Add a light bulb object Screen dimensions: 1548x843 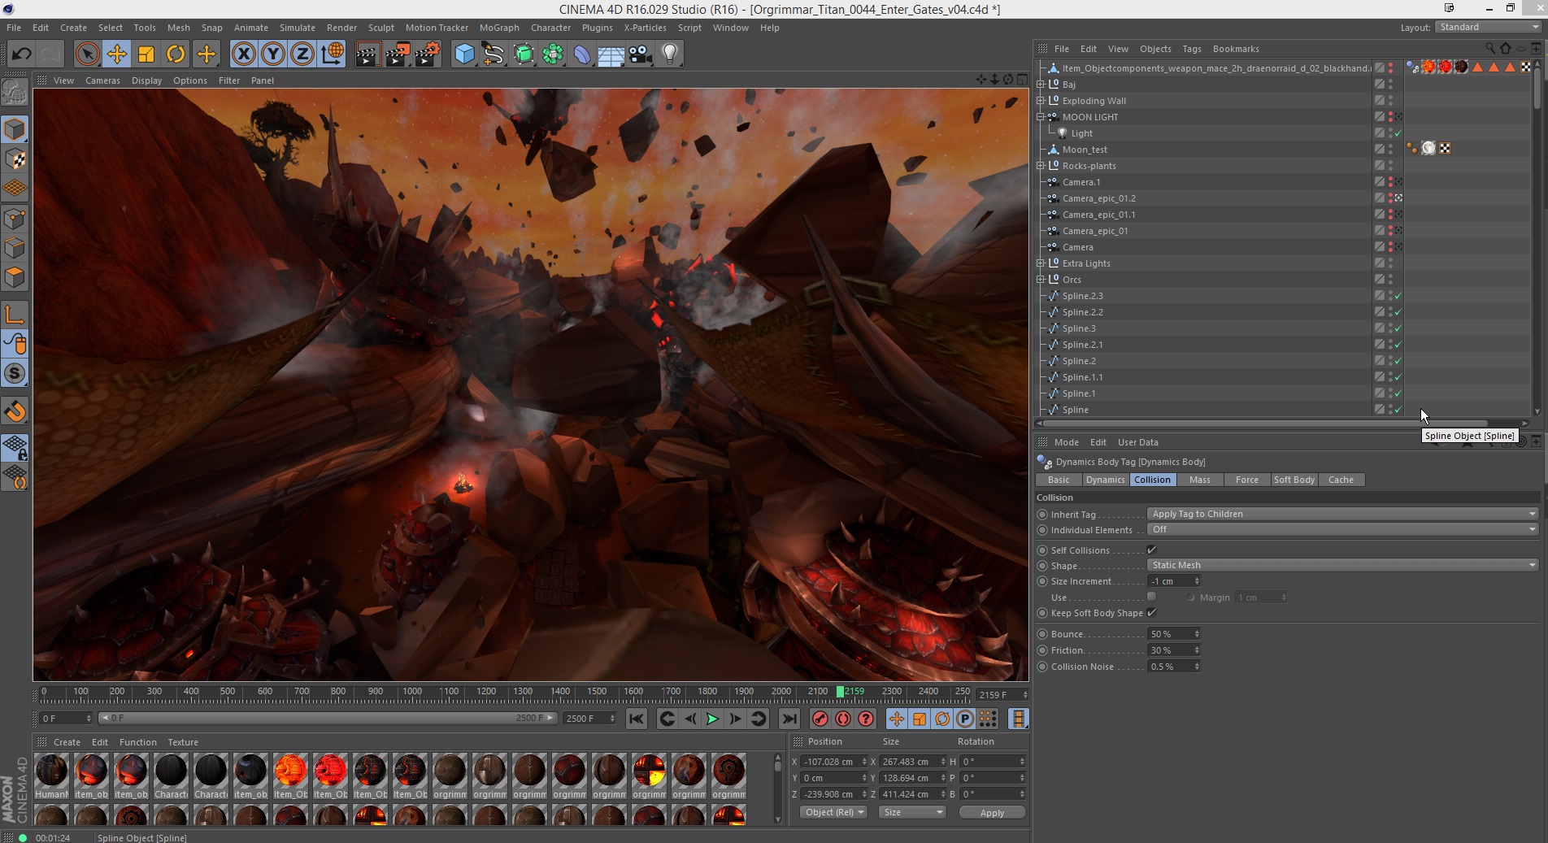670,54
